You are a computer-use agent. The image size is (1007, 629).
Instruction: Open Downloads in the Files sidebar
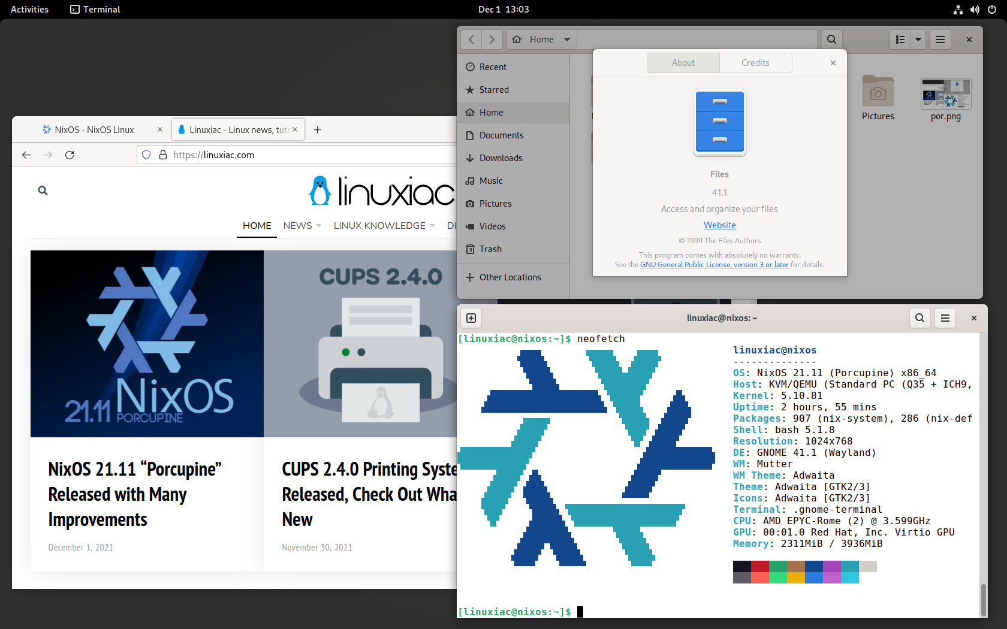513,158
